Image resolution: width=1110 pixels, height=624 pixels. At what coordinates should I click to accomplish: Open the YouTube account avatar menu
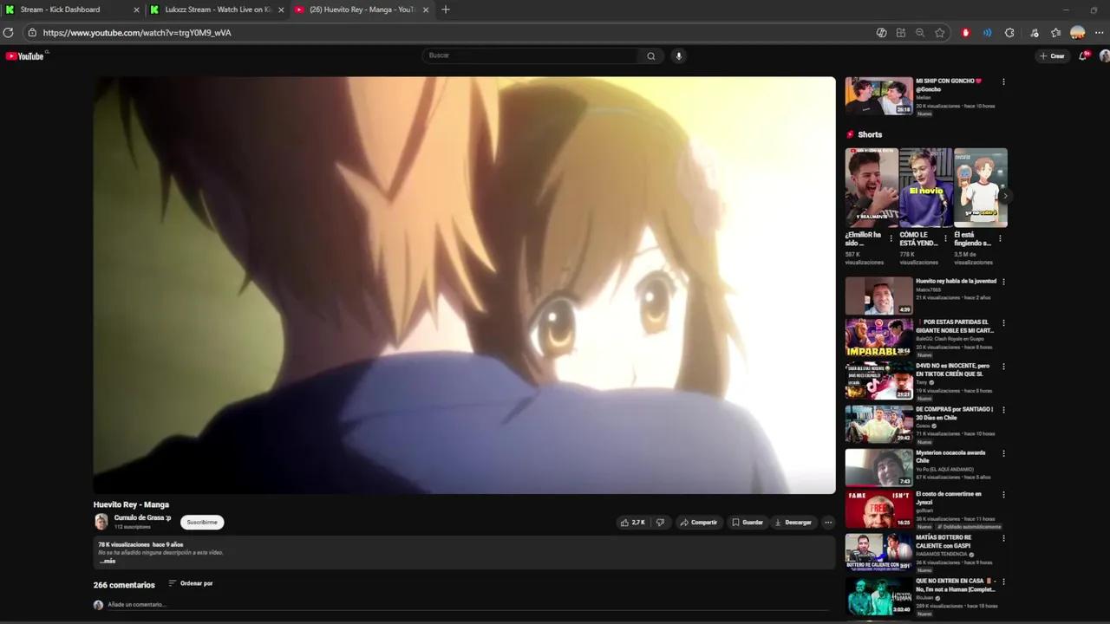(1104, 55)
